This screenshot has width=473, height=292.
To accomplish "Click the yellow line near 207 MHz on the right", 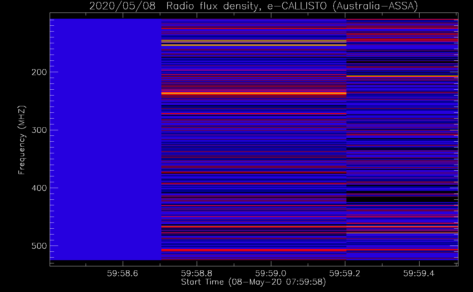I will [402, 76].
